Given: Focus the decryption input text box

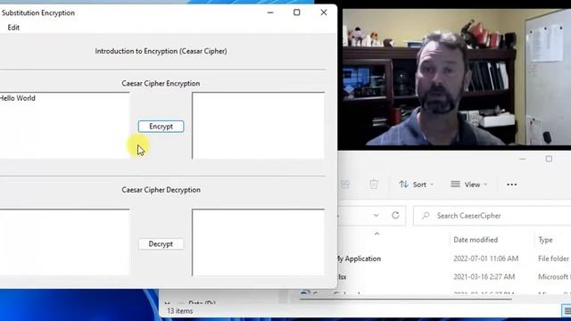Looking at the screenshot, I should tap(64, 242).
